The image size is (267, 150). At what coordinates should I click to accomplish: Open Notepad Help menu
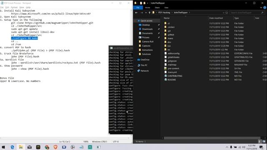pos(28,7)
